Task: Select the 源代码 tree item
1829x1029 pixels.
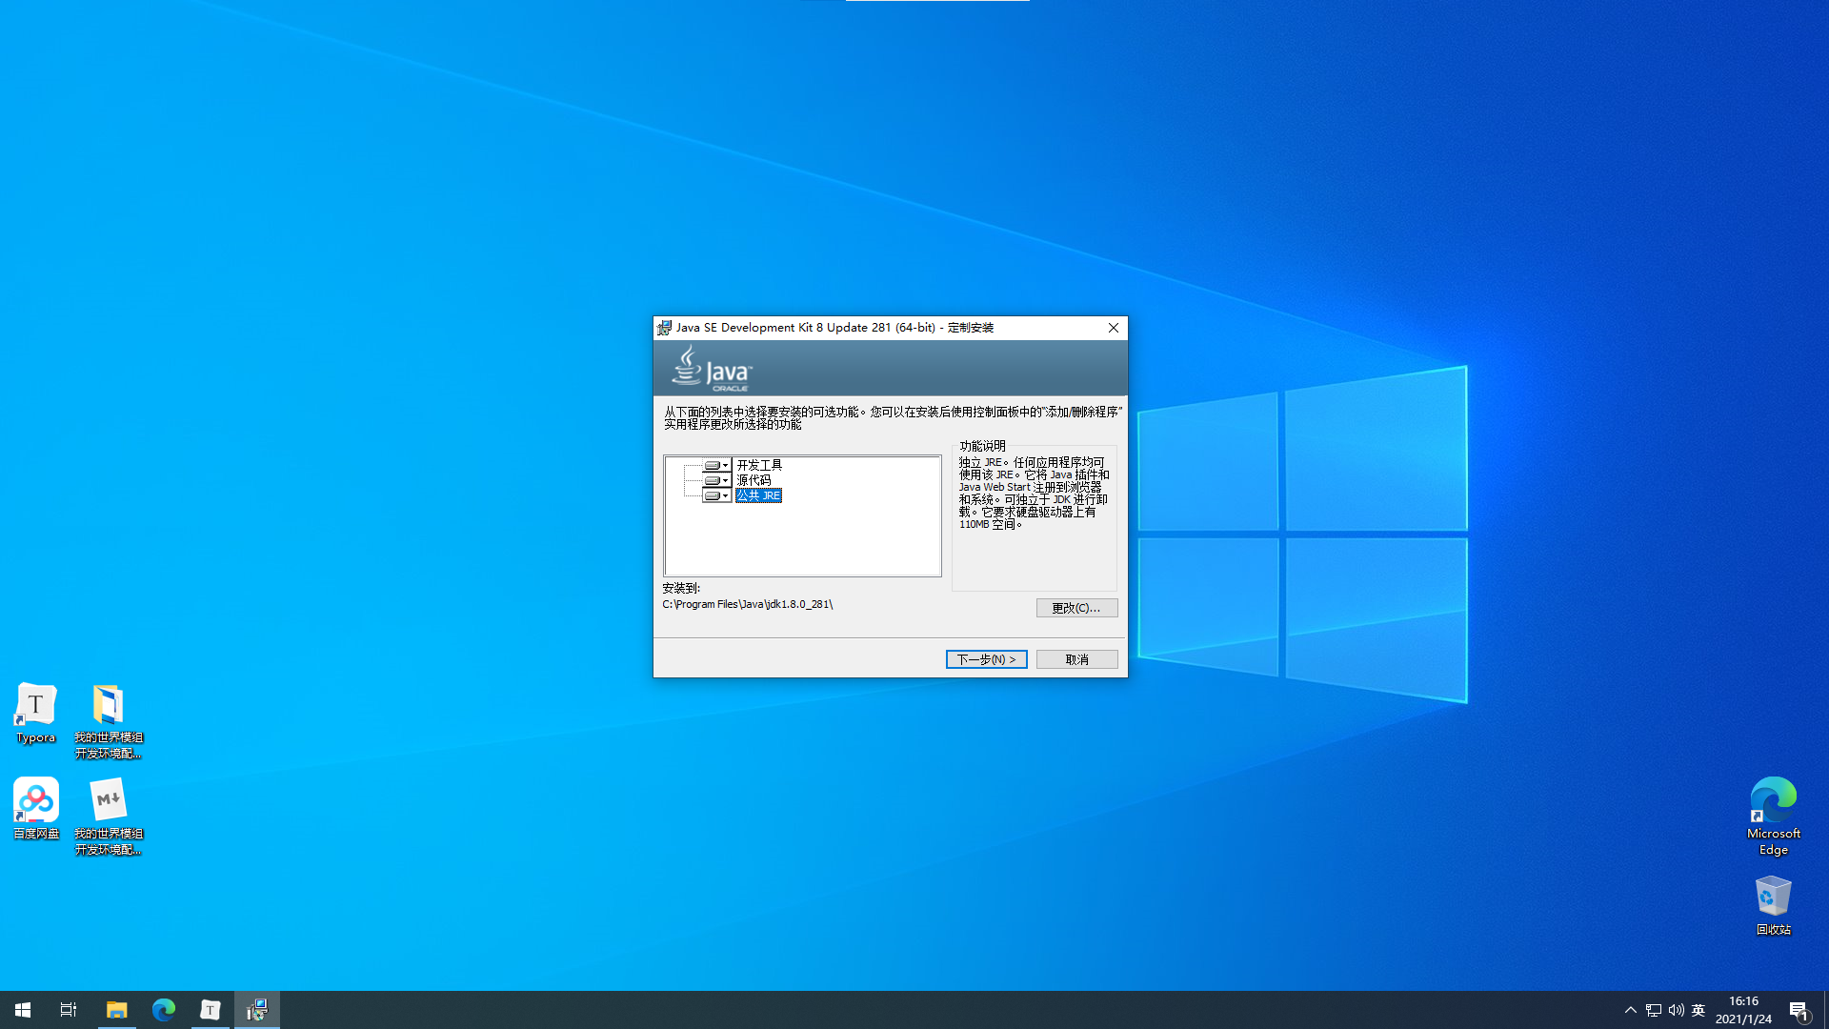Action: coord(754,481)
